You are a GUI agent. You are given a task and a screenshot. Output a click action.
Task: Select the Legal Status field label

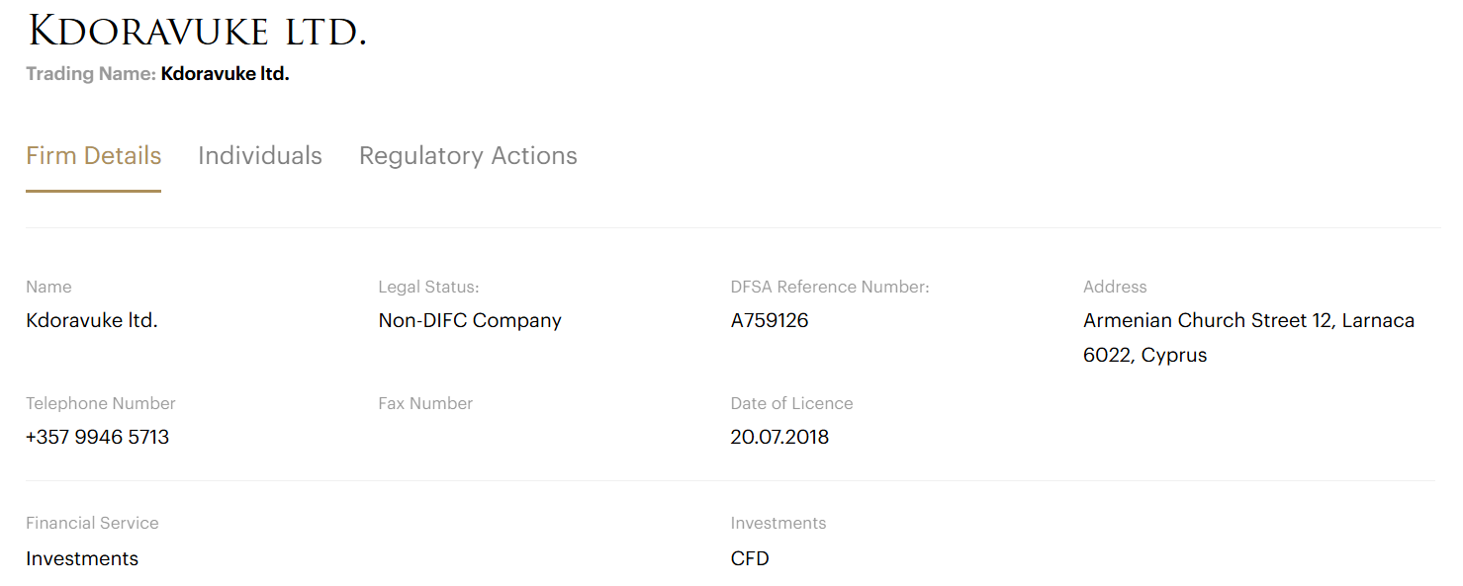428,288
